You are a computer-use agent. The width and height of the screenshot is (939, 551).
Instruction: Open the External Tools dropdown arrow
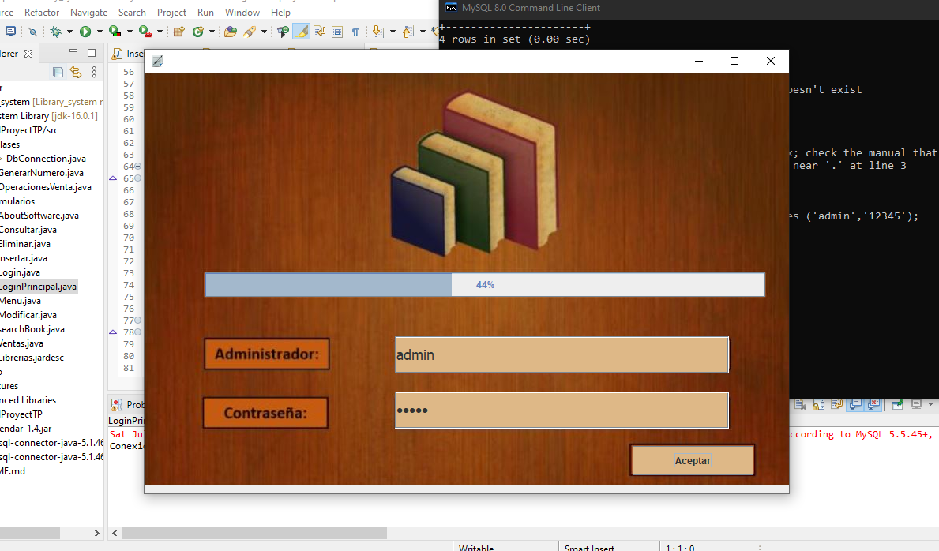(x=160, y=31)
